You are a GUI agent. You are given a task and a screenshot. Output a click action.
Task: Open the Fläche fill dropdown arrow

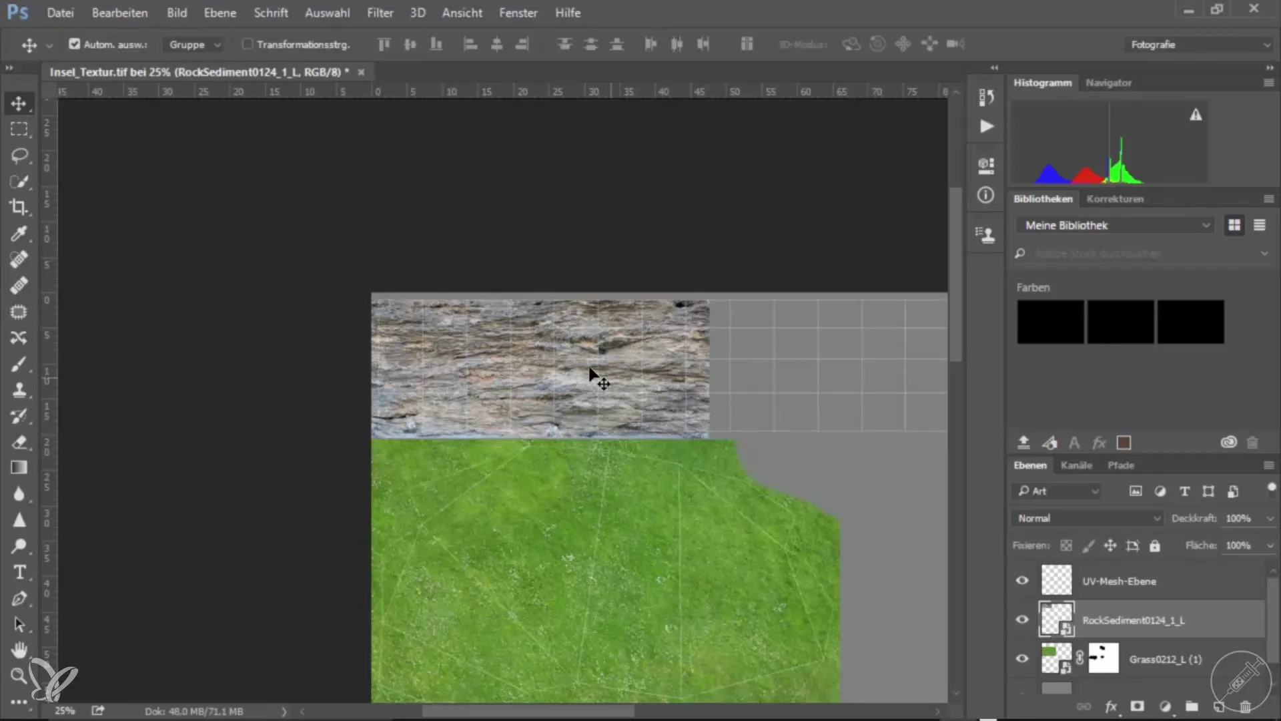tap(1270, 546)
